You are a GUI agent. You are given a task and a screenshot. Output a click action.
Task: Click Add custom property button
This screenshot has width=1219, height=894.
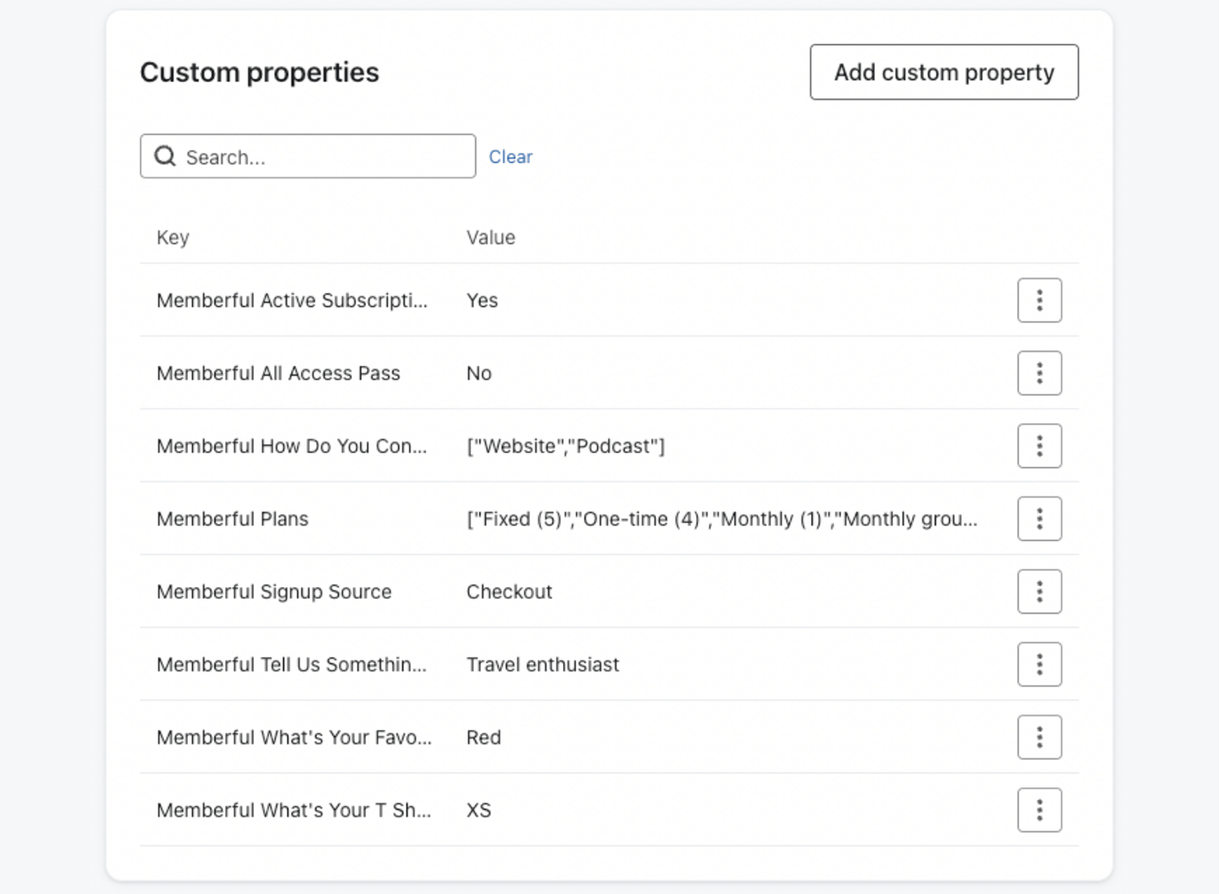(943, 72)
